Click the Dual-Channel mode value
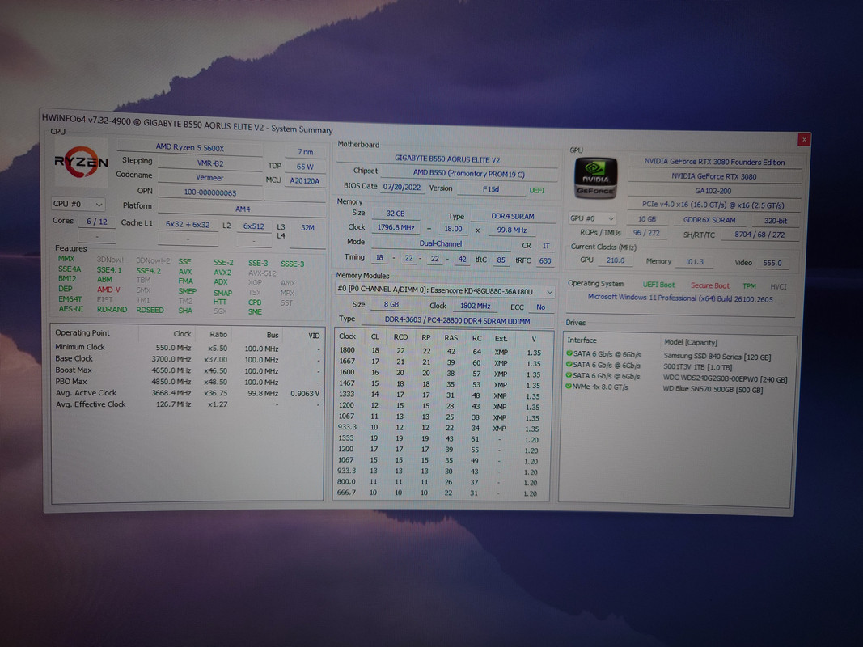Image resolution: width=863 pixels, height=647 pixels. click(x=440, y=243)
